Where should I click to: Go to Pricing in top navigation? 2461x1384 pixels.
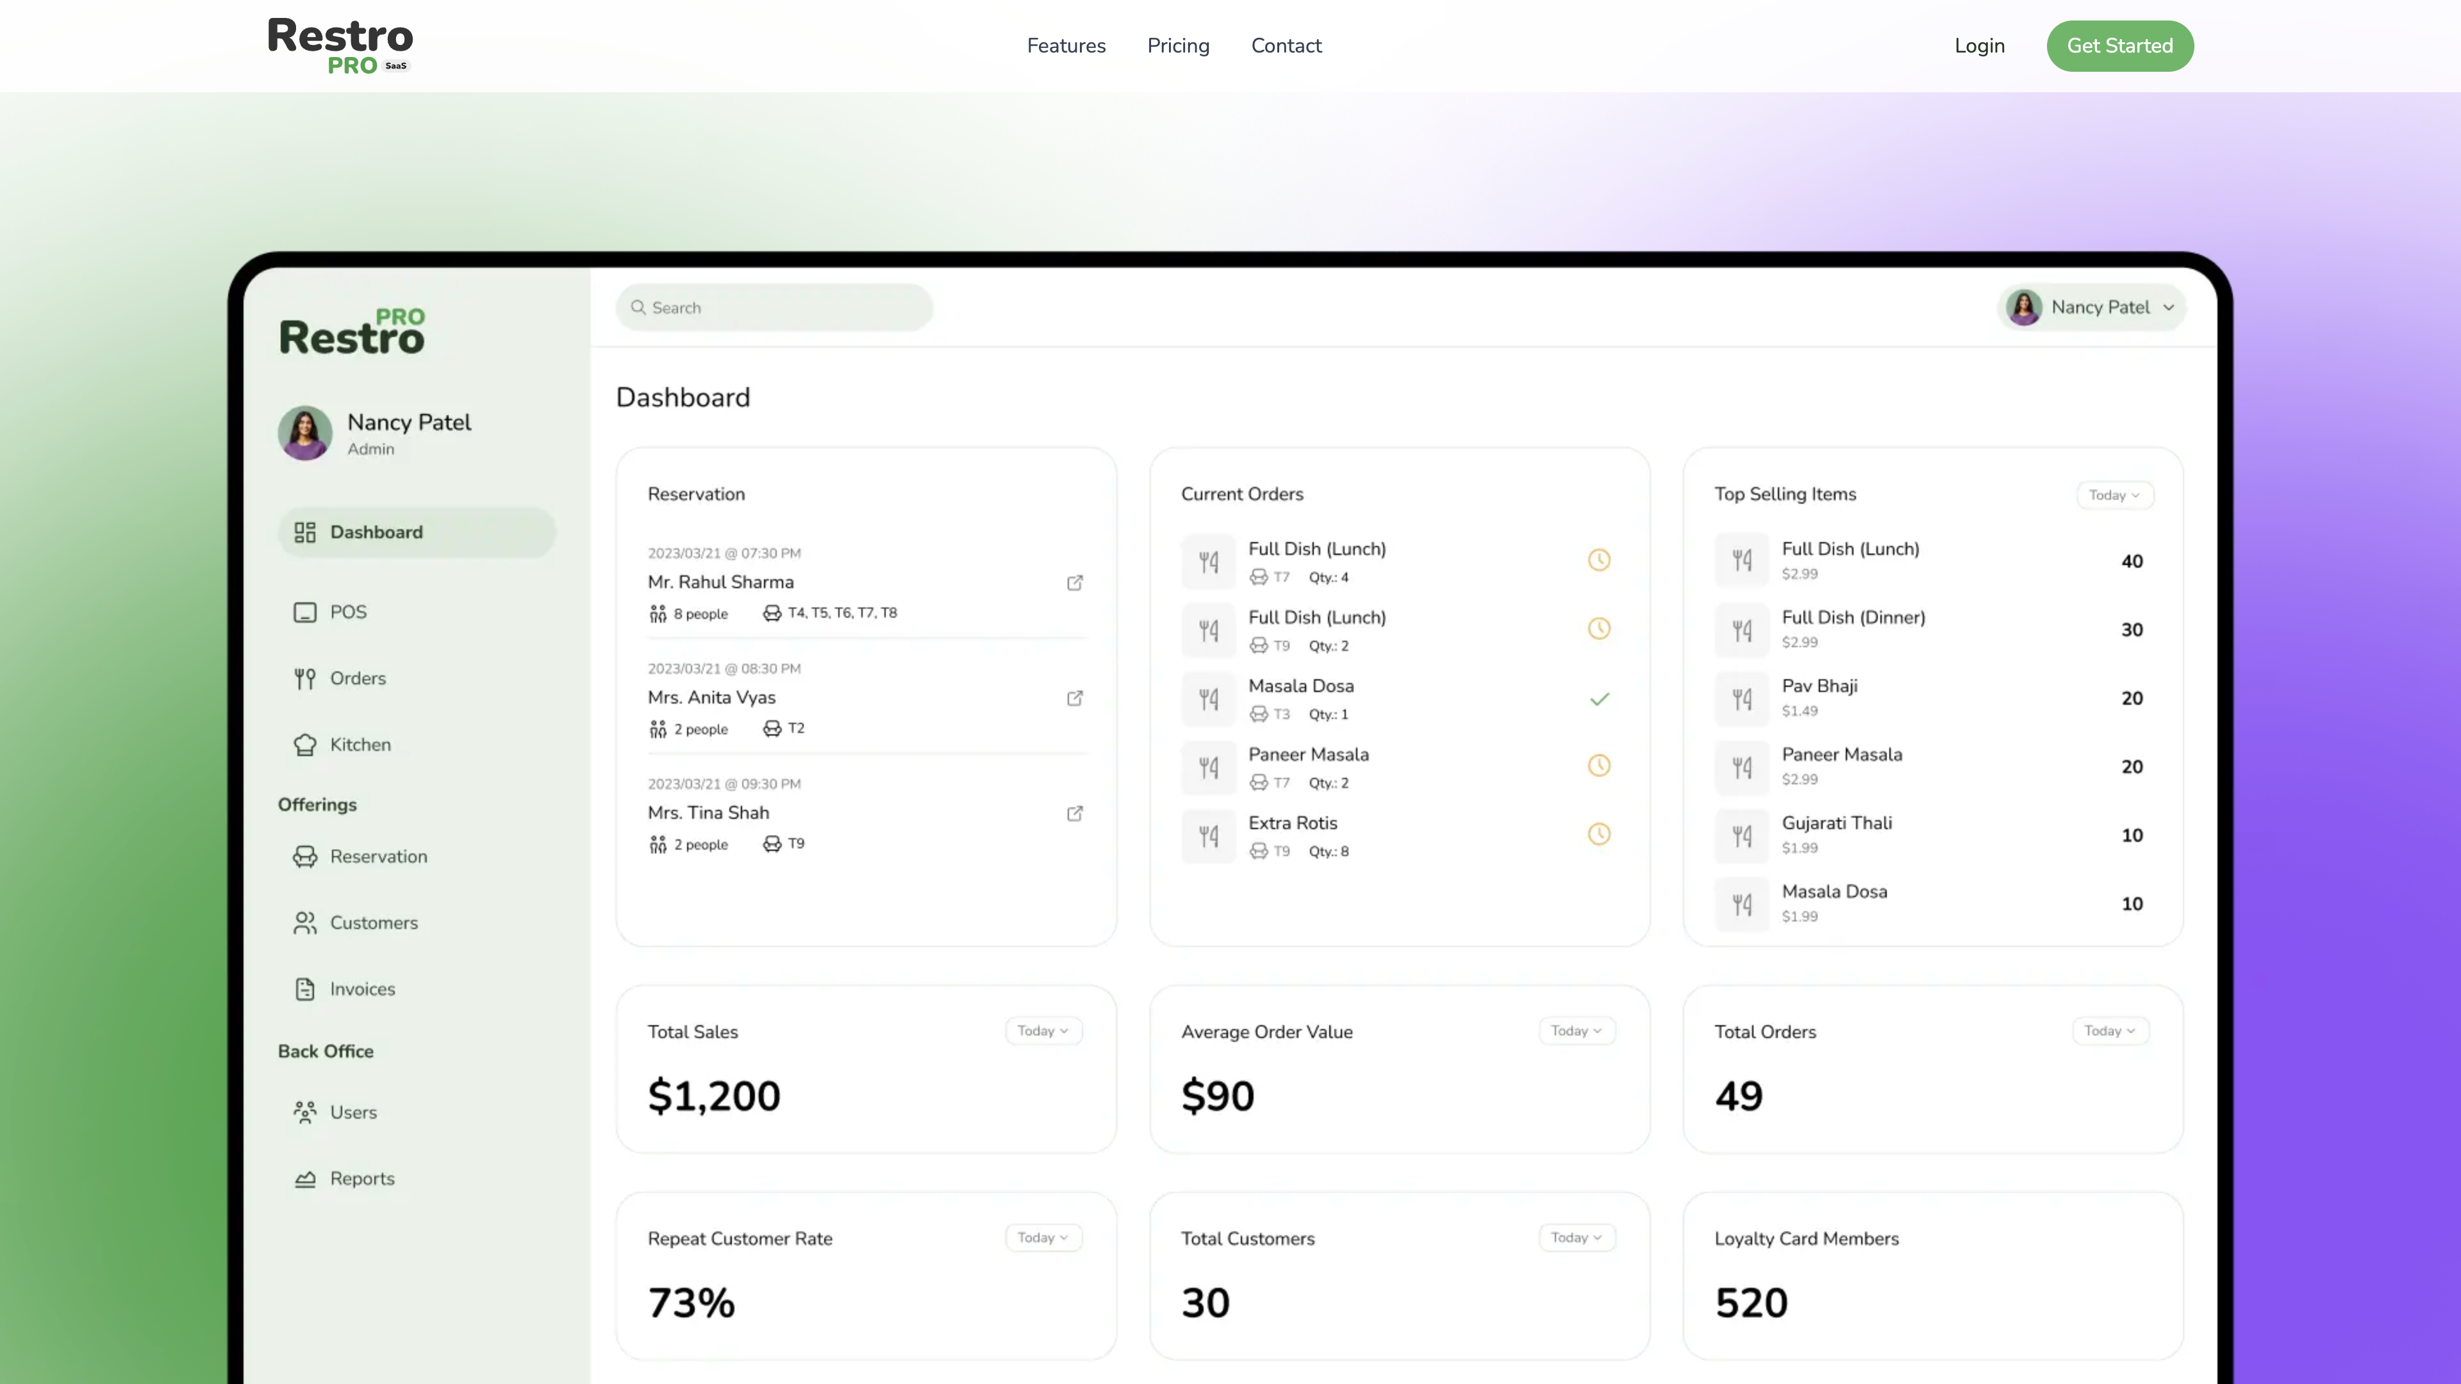pos(1178,46)
